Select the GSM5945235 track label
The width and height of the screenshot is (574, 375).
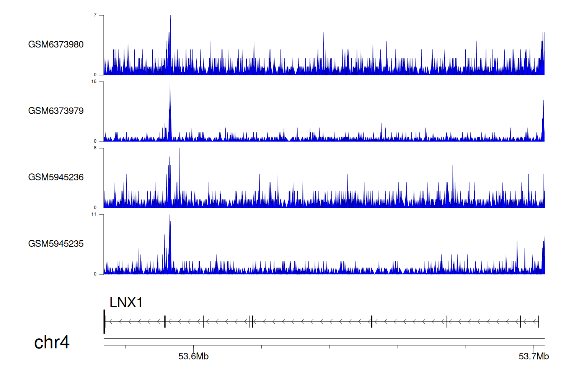56,244
